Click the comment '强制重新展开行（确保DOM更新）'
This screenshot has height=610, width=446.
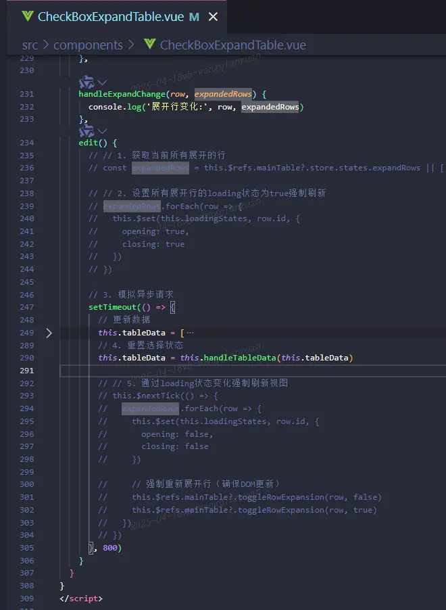point(213,484)
